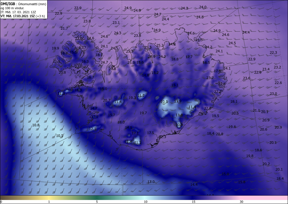The image size is (288, 204).
Task: Click the map value '14.4'
Action: point(194,184)
